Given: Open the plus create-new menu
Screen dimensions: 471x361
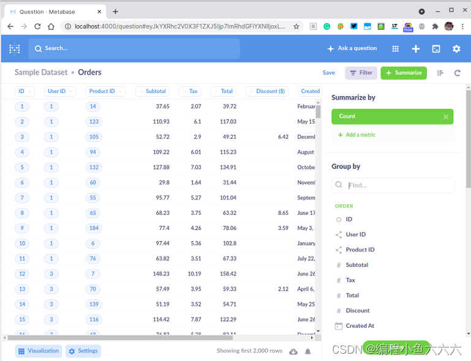Looking at the screenshot, I should click(415, 48).
